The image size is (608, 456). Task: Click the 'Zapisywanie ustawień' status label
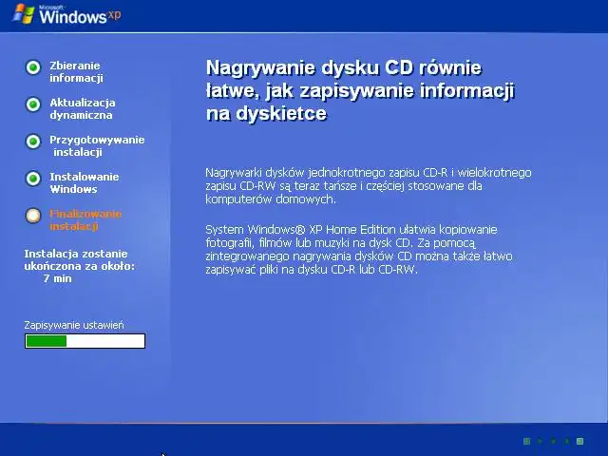click(74, 325)
